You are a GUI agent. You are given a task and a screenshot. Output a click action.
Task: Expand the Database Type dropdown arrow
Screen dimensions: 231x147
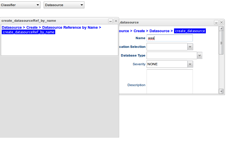[199, 55]
